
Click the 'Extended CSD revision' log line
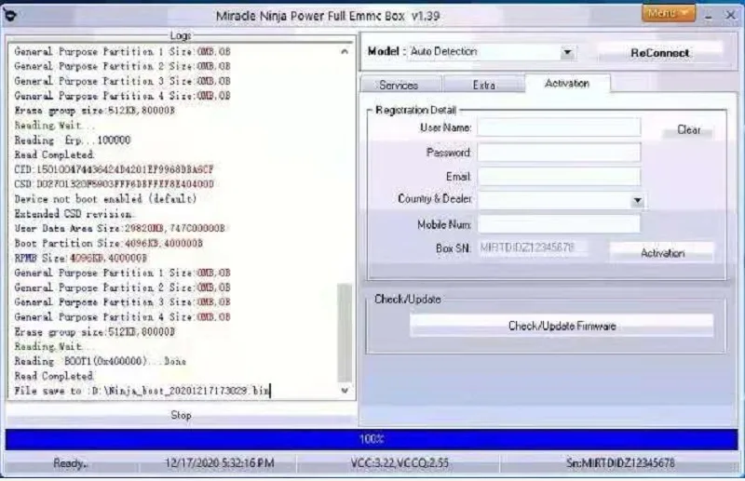(x=74, y=214)
